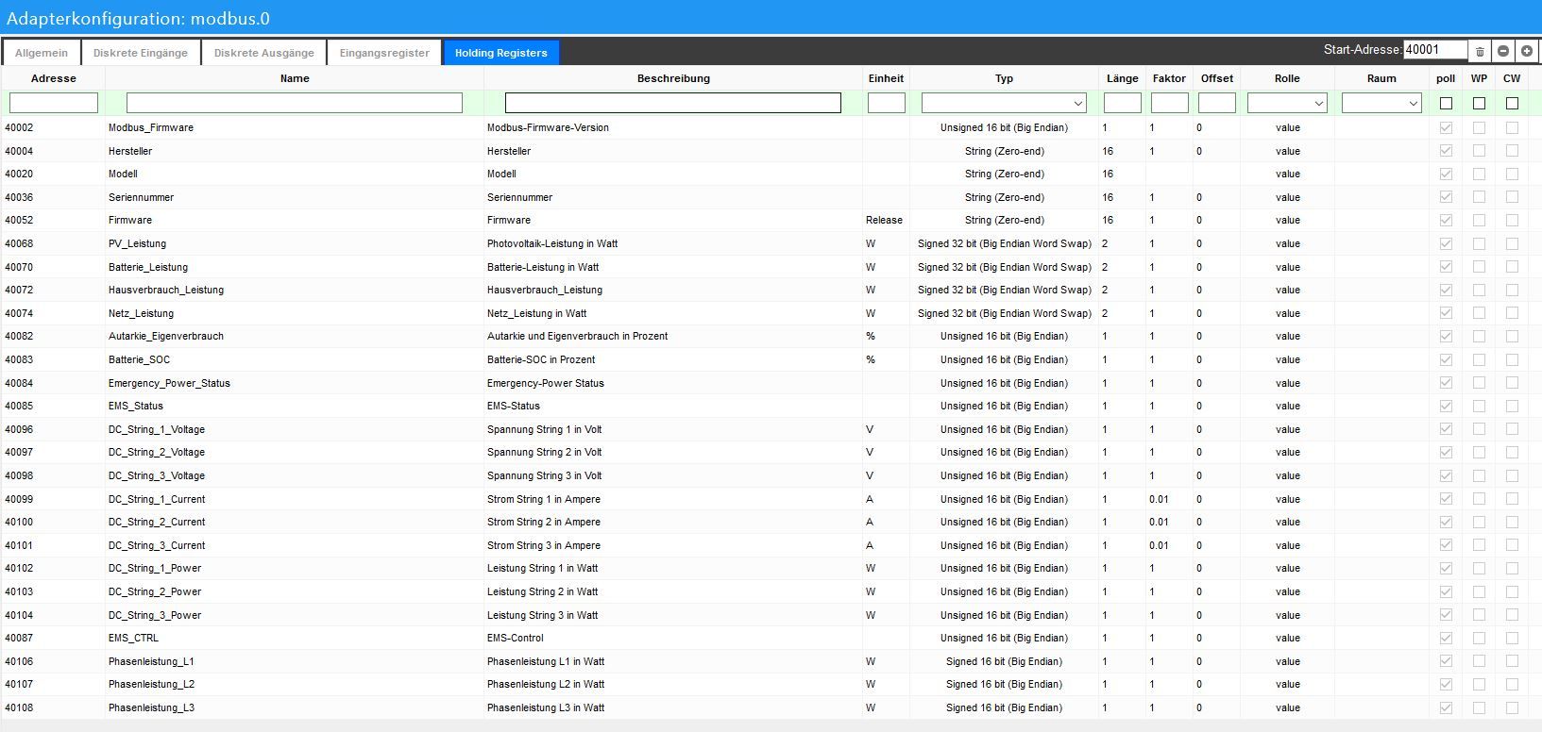Viewport: 1542px width, 732px height.
Task: Click Rolle value for Phasenleistung_L3 row
Action: pyautogui.click(x=1288, y=707)
